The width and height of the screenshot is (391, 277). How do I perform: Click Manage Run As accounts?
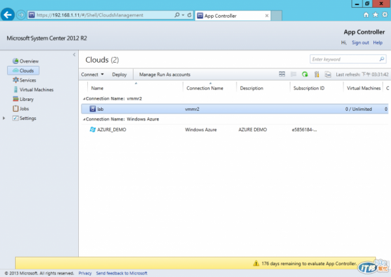coord(165,74)
